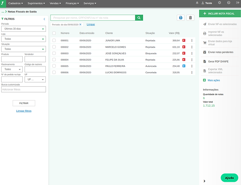
Task: Click the Limpar filtros link
Action: [x=24, y=111]
